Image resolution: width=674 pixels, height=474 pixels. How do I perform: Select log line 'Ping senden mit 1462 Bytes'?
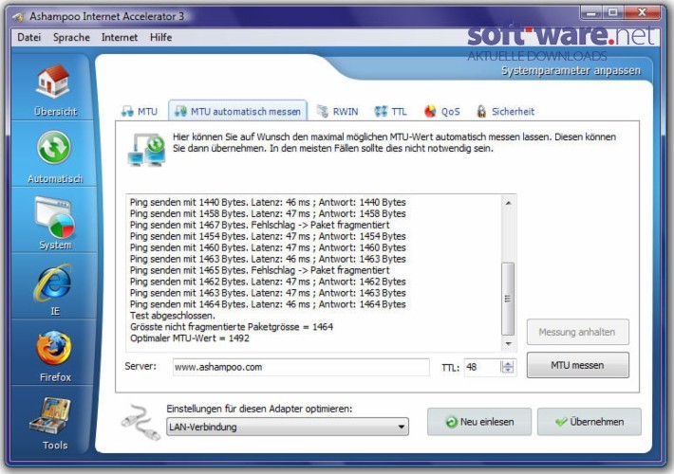(x=268, y=282)
